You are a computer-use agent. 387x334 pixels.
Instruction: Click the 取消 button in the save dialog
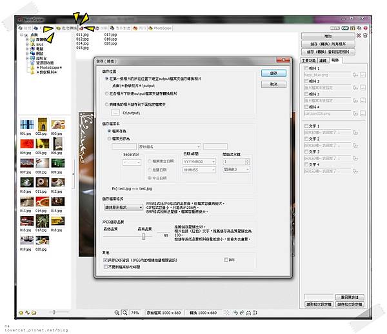273,84
